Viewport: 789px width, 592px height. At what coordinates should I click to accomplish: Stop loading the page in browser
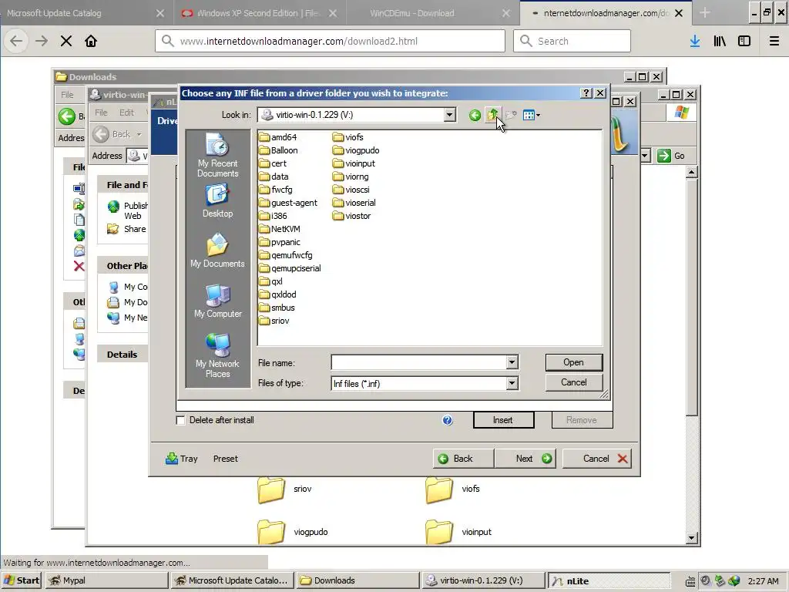point(66,42)
